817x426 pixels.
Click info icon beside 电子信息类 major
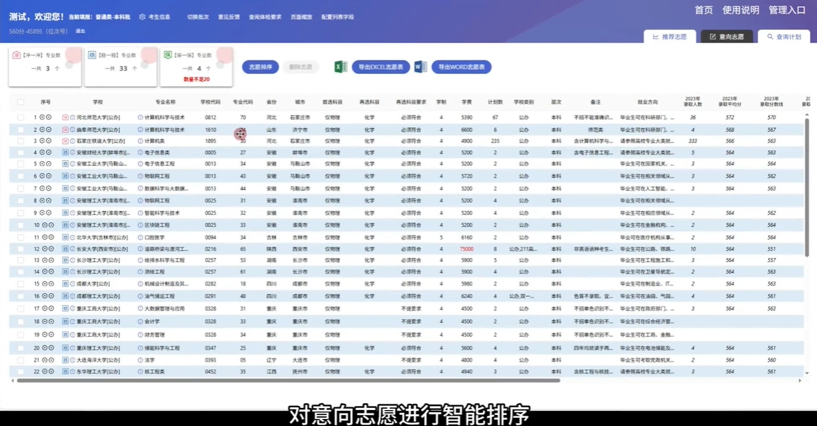pyautogui.click(x=140, y=152)
